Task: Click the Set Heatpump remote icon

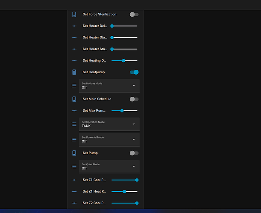Action: 74,72
